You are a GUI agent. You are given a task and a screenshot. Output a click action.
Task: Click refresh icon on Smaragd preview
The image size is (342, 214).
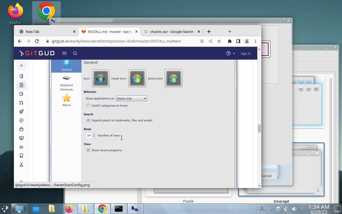(318, 190)
